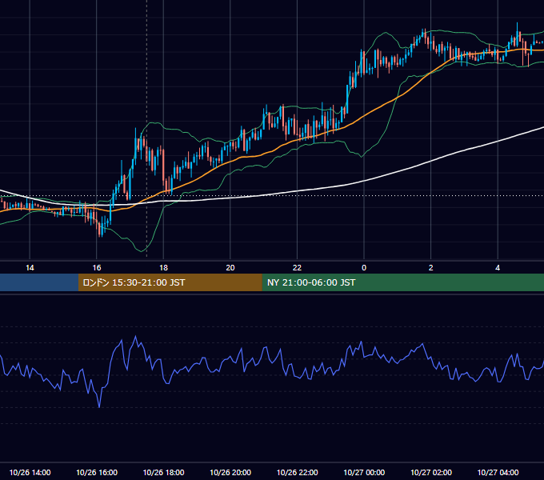This screenshot has height=480, width=544.
Task: Click the NY 21:00-06:00 JST session bar
Action: [x=402, y=282]
